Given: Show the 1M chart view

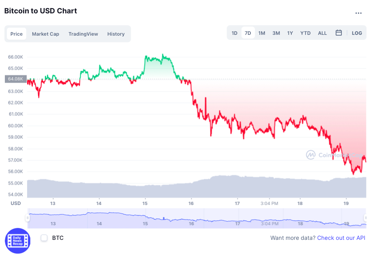Looking at the screenshot, I should coord(262,33).
